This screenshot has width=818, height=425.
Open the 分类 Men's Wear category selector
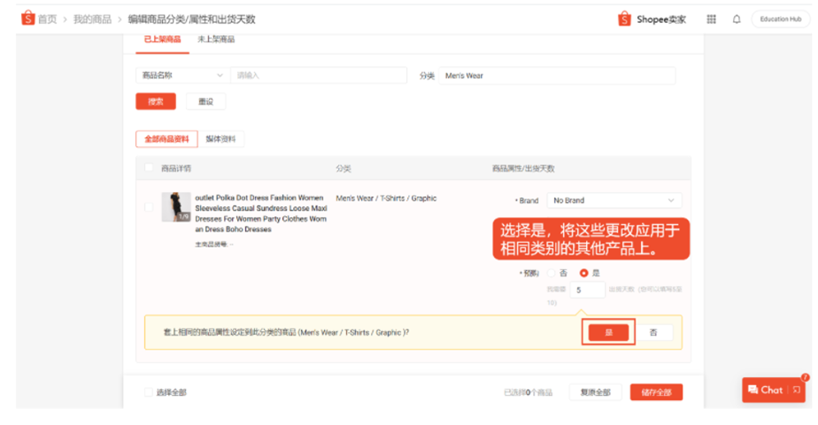point(556,75)
